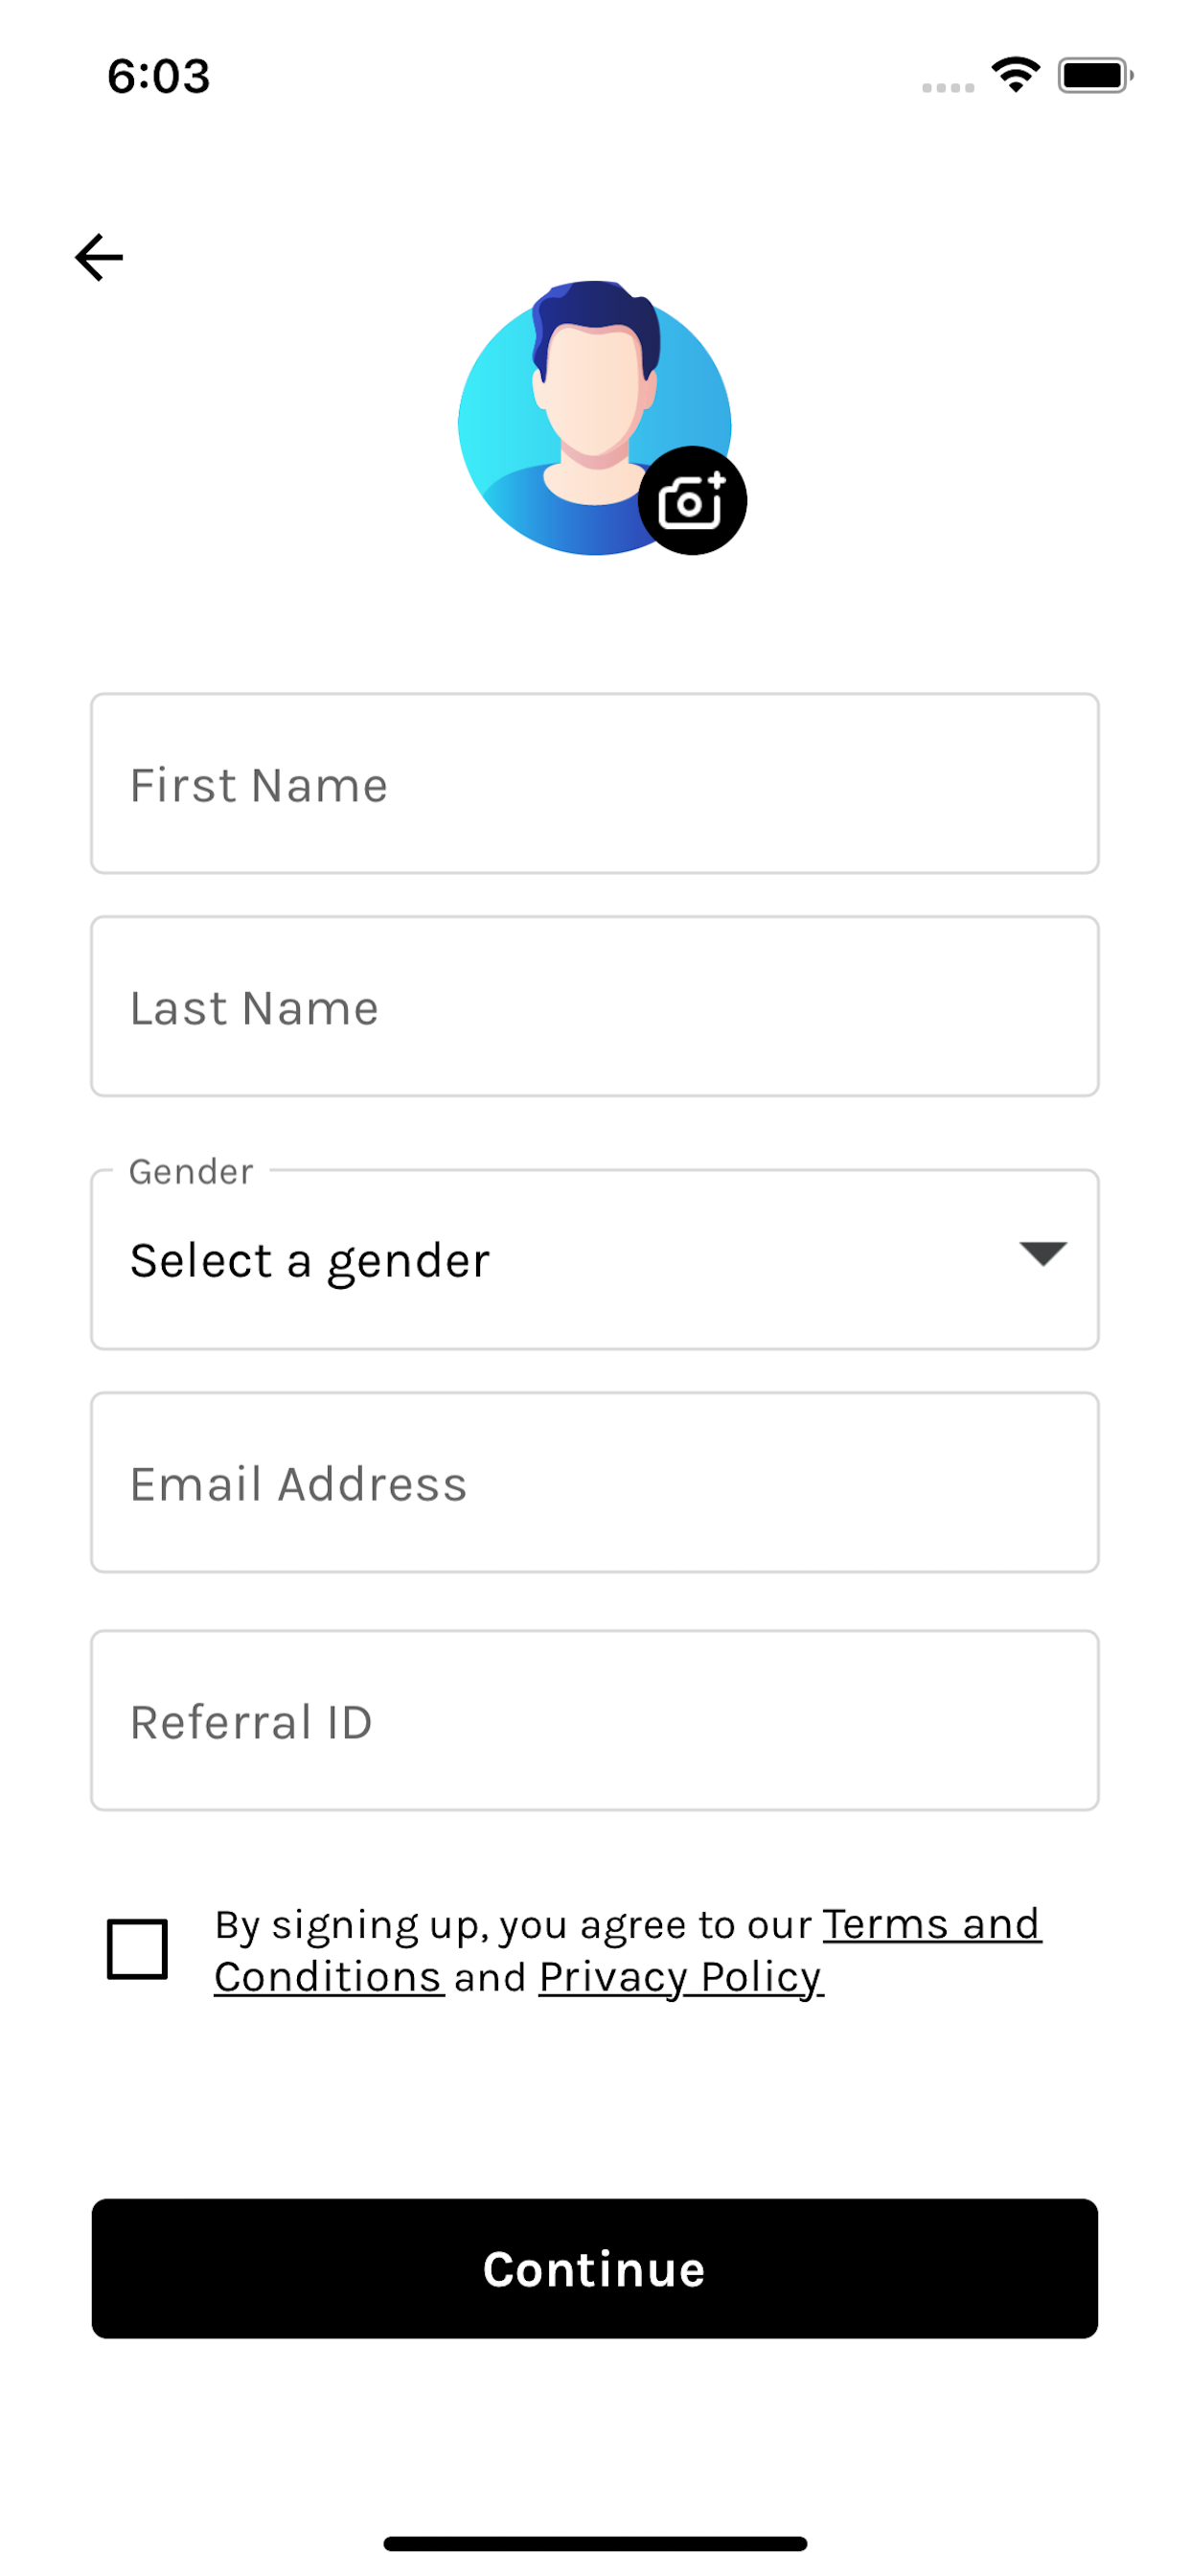Image resolution: width=1190 pixels, height=2576 pixels.
Task: Open the Privacy Policy link
Action: [681, 1978]
